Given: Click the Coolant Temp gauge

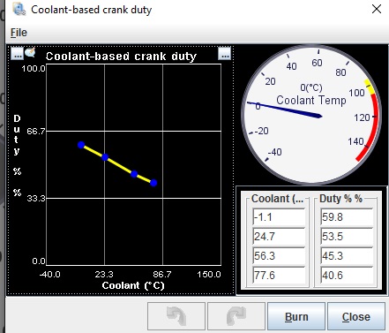Looking at the screenshot, I should [x=311, y=115].
